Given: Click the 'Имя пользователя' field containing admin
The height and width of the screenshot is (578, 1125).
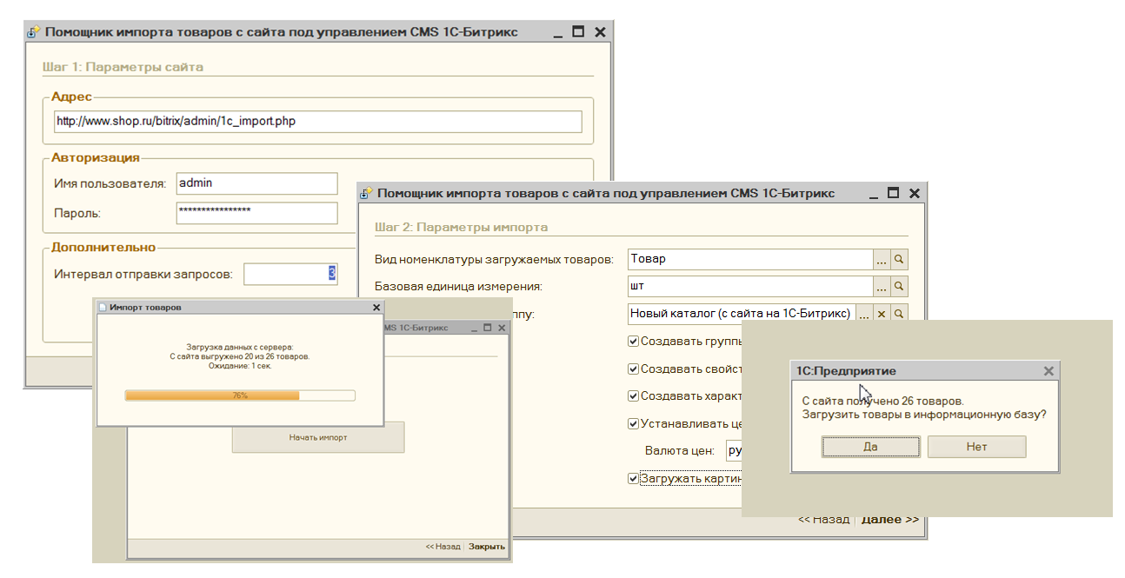Looking at the screenshot, I should pos(256,183).
